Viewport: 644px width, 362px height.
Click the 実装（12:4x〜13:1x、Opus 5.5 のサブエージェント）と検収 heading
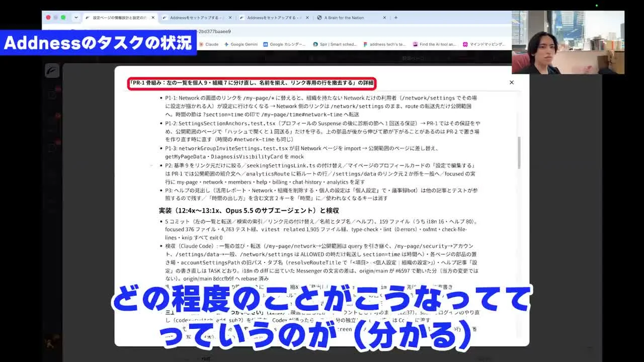point(249,211)
